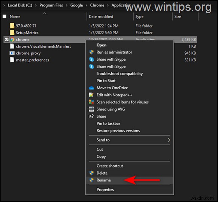
Task: Click the OneDrive cloud icon
Action: pos(91,88)
